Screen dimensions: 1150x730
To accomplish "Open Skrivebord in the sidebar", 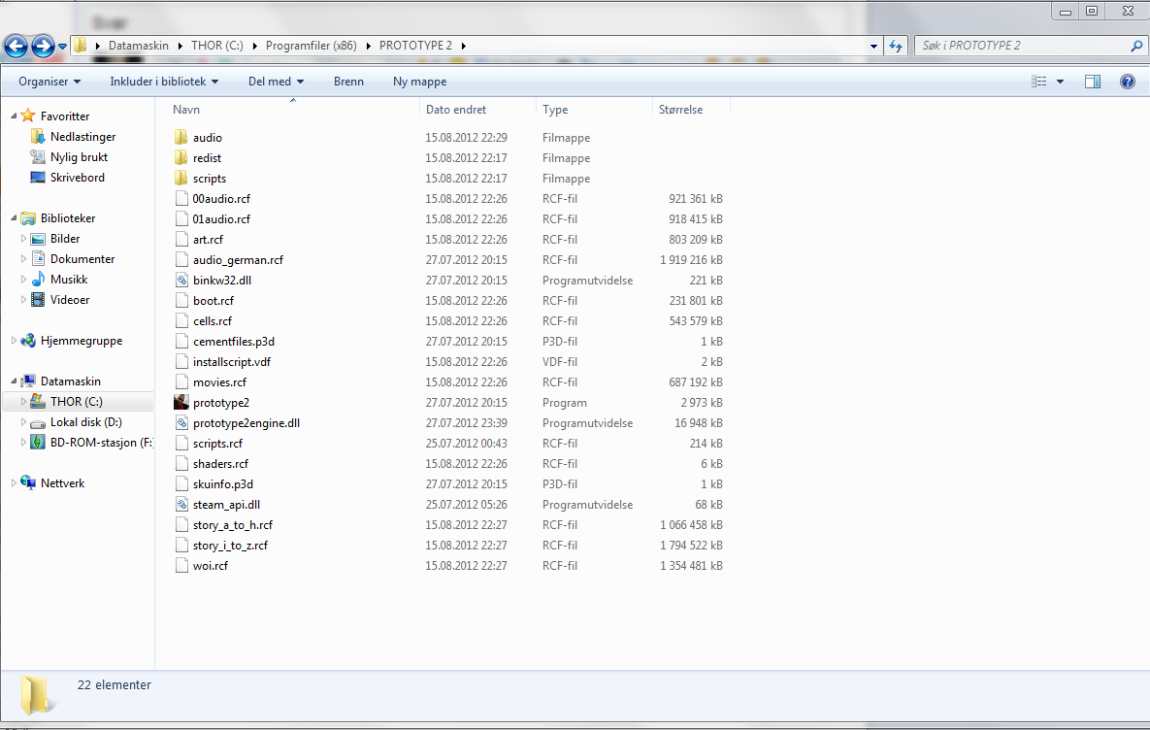I will tap(77, 178).
